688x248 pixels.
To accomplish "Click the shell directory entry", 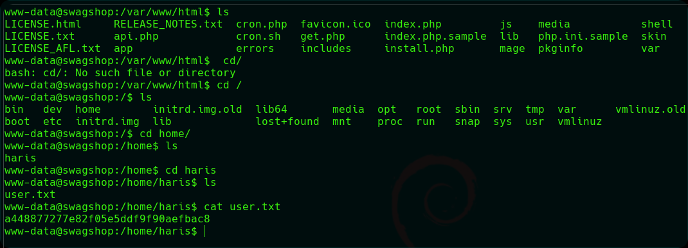I will [657, 24].
